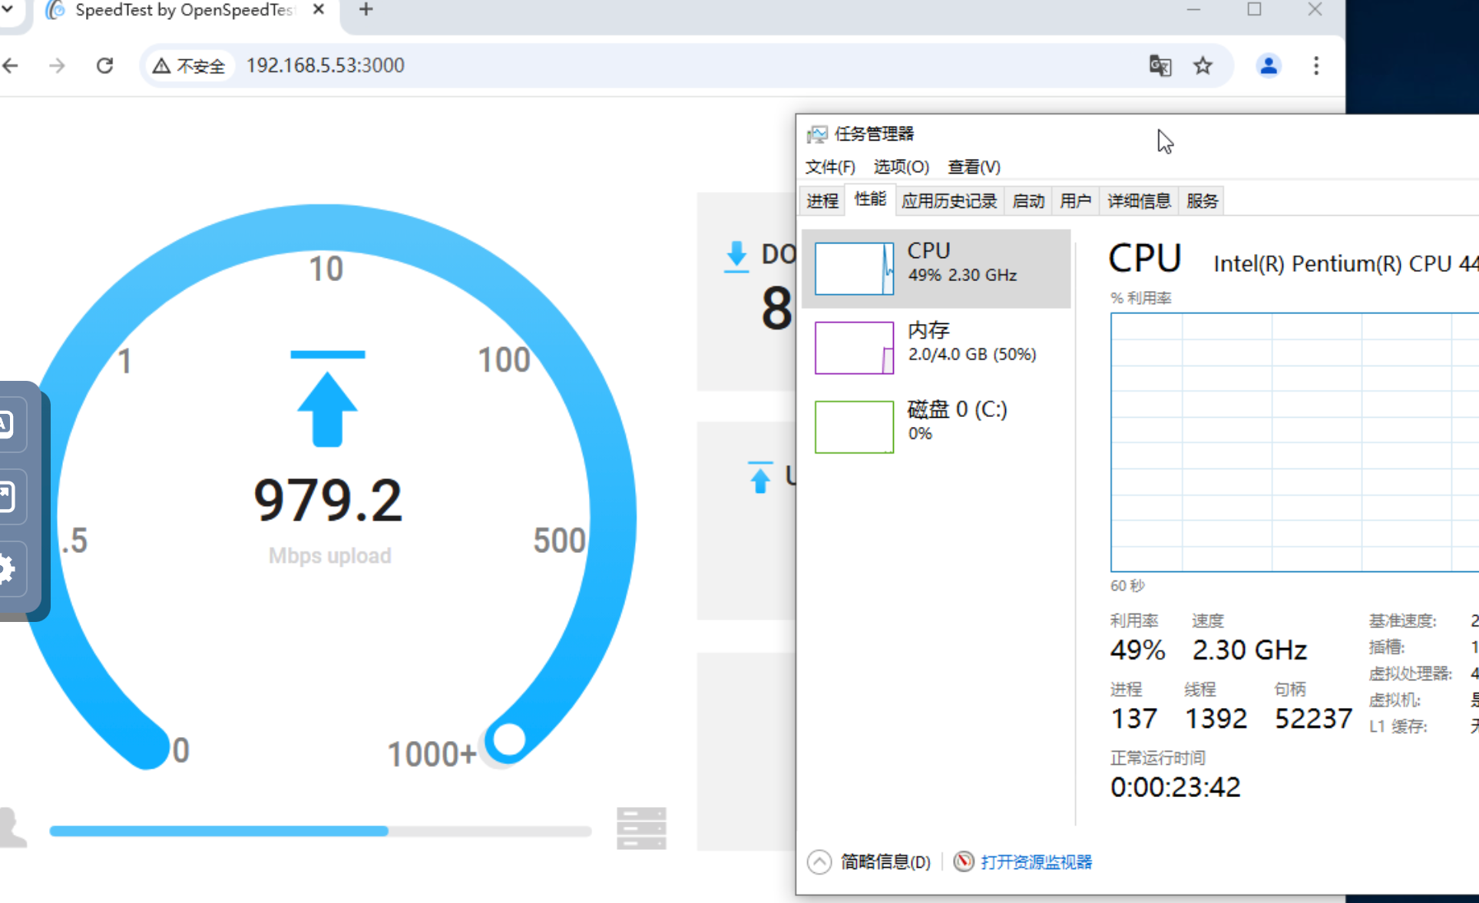1479x903 pixels.
Task: Select the 内存 memory performance item
Action: (x=936, y=348)
